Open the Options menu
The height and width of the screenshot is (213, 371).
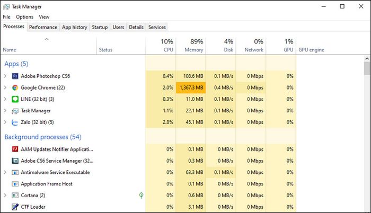click(24, 17)
